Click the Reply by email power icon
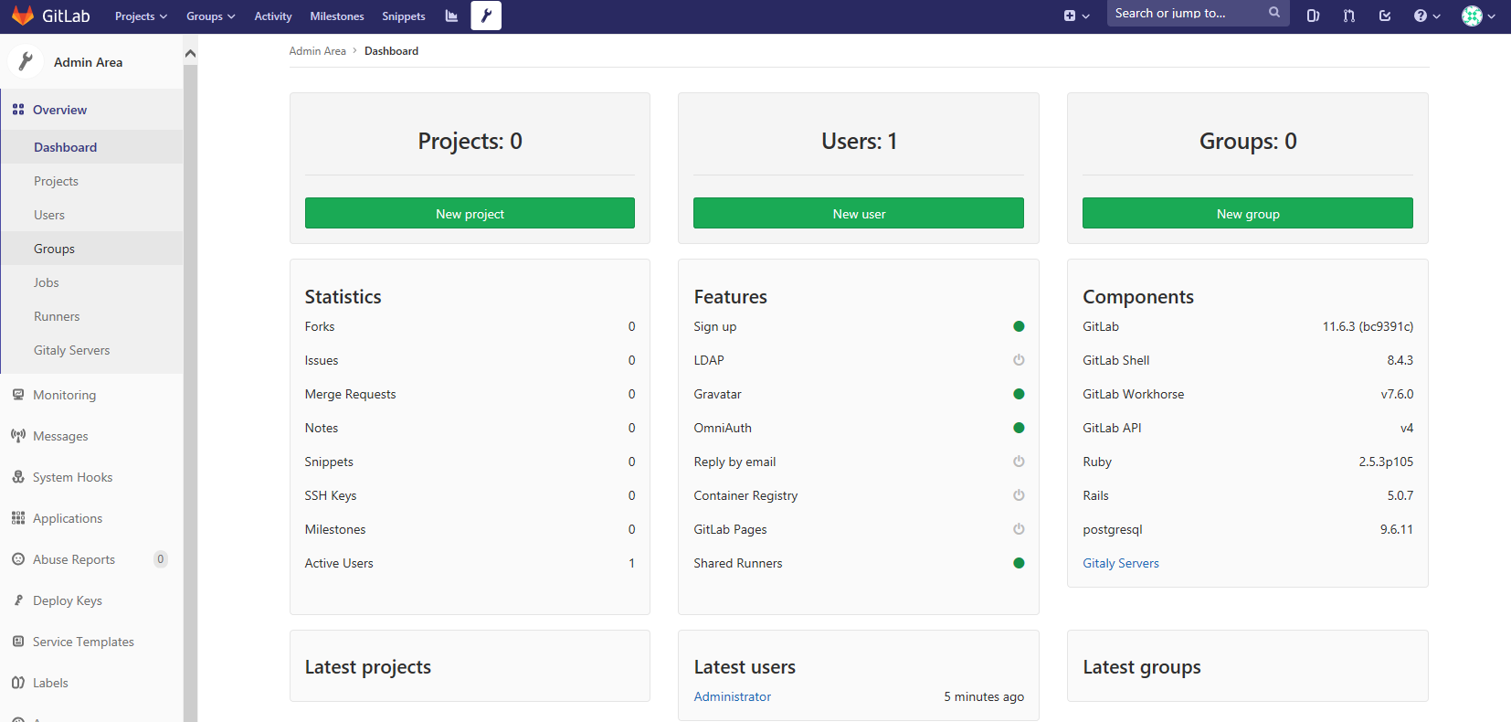1511x722 pixels. (1019, 462)
